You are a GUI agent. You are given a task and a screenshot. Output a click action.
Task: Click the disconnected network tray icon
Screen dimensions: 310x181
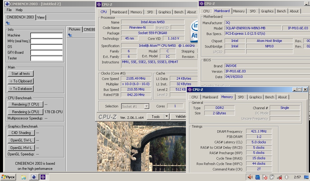[279, 177]
